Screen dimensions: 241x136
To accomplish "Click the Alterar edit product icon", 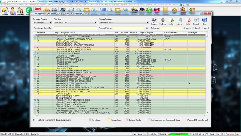I will pos(180,21).
